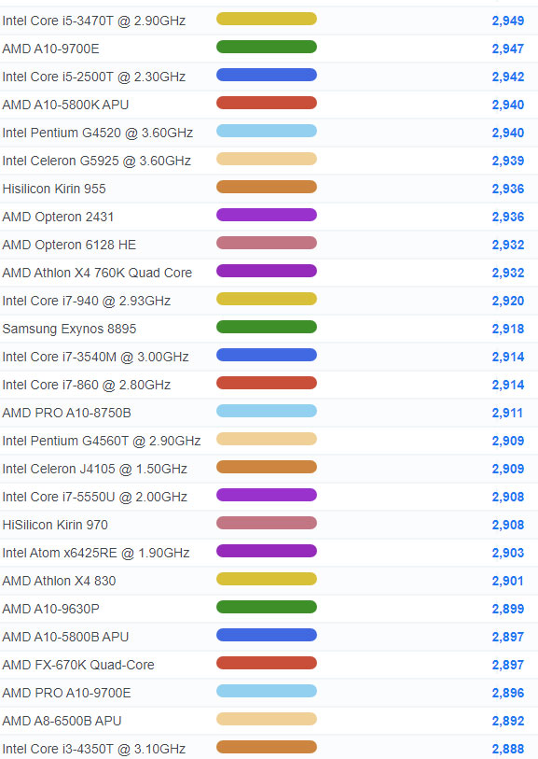Click score 2,920 for Core i7-940
Viewport: 538px width, 759px height.
click(508, 302)
